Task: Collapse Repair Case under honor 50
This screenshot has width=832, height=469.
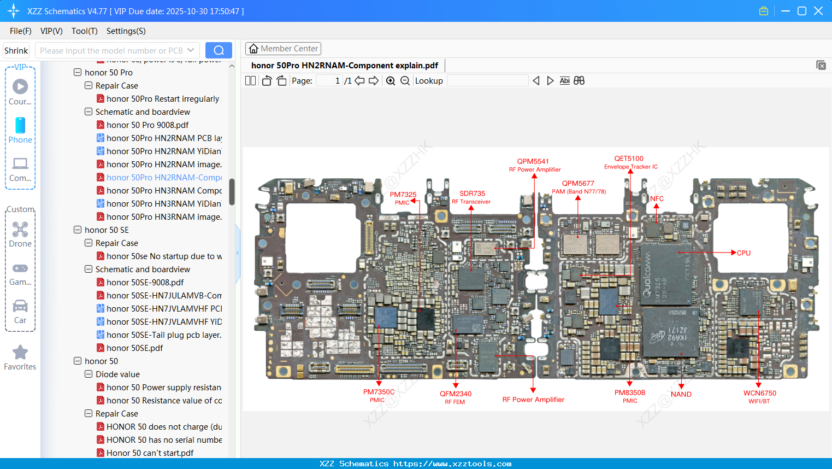Action: 88,413
